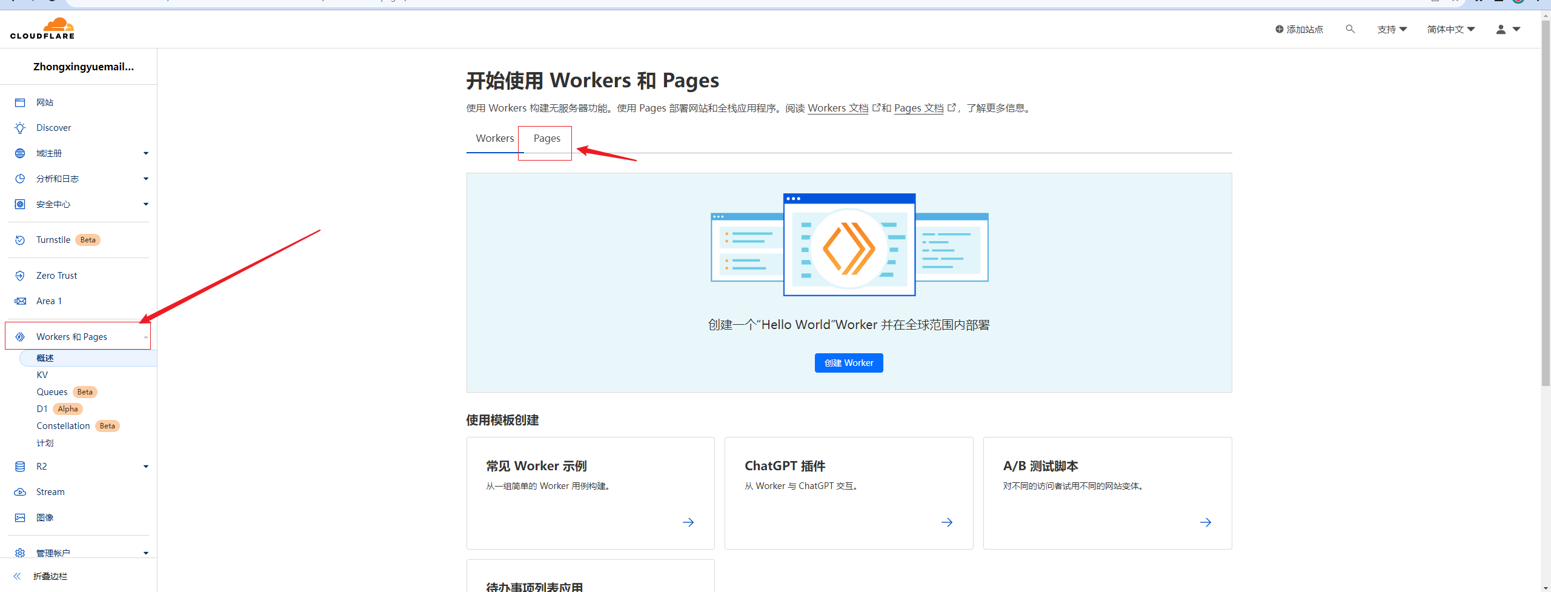
Task: Click the 网站 sidebar icon
Action: click(x=20, y=102)
